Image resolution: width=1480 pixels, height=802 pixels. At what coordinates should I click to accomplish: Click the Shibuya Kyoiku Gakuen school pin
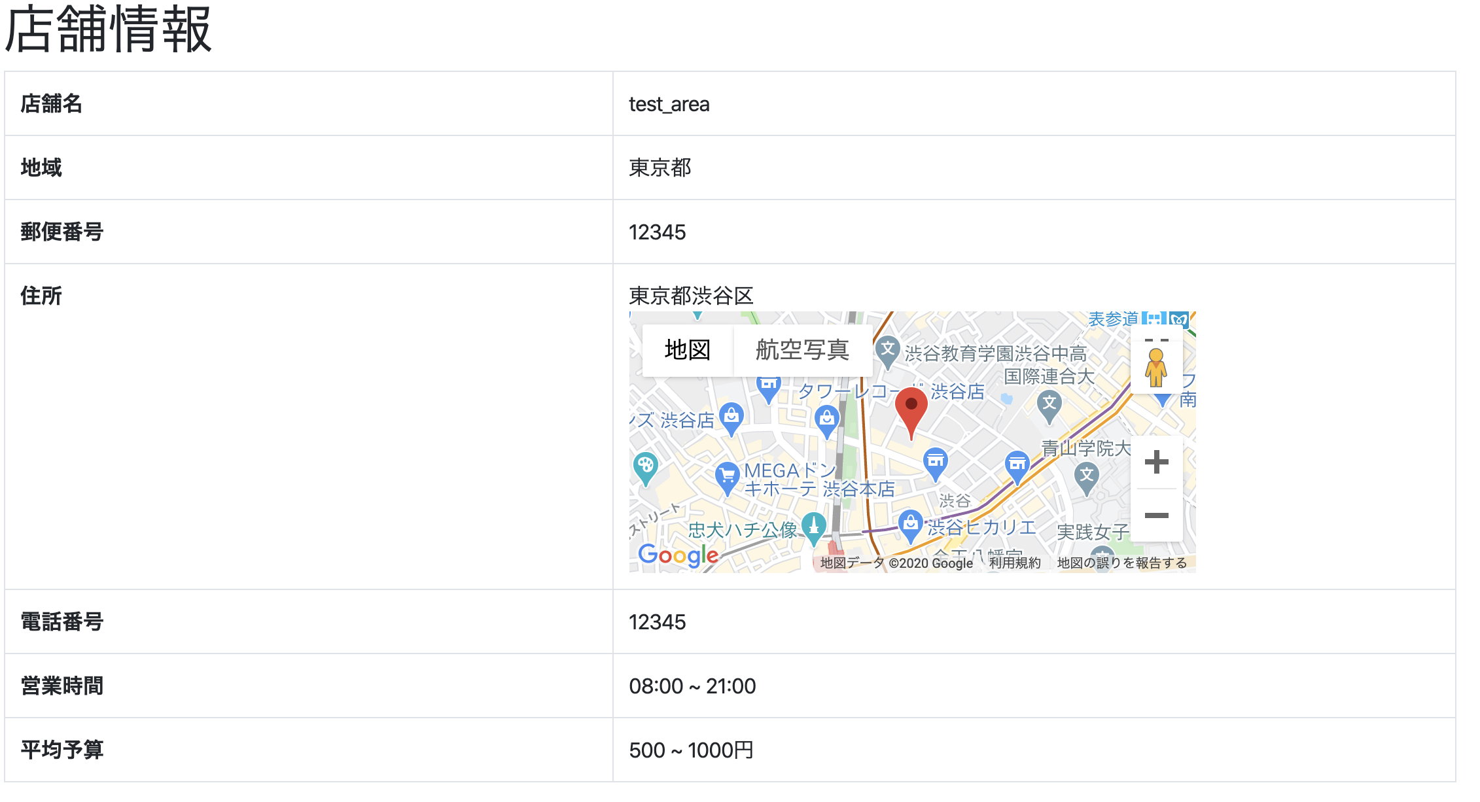coord(887,349)
